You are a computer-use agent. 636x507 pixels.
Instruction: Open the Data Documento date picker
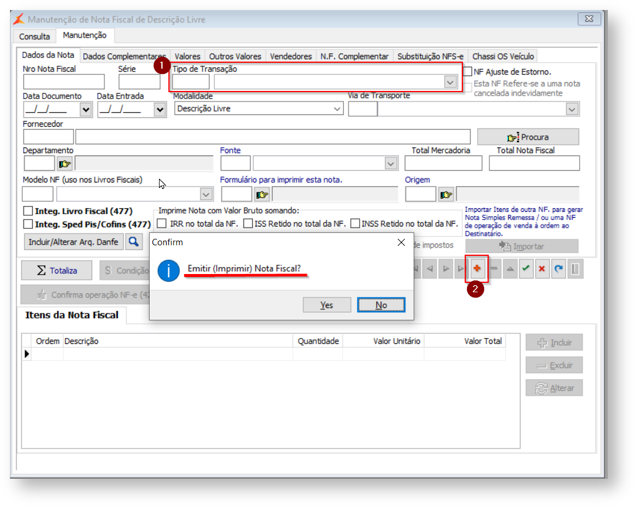(85, 110)
